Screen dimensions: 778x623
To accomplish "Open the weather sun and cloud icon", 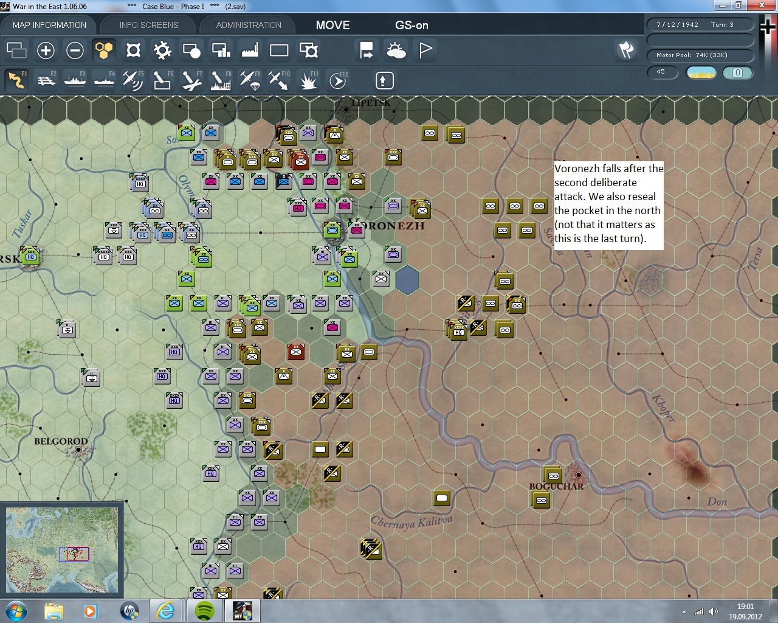I will point(396,50).
